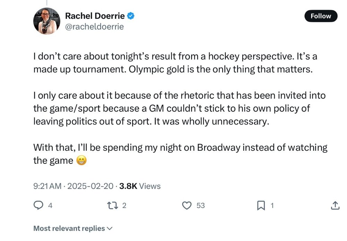Click the tweet text about Olympic gold
347x241 pixels.
click(x=173, y=69)
